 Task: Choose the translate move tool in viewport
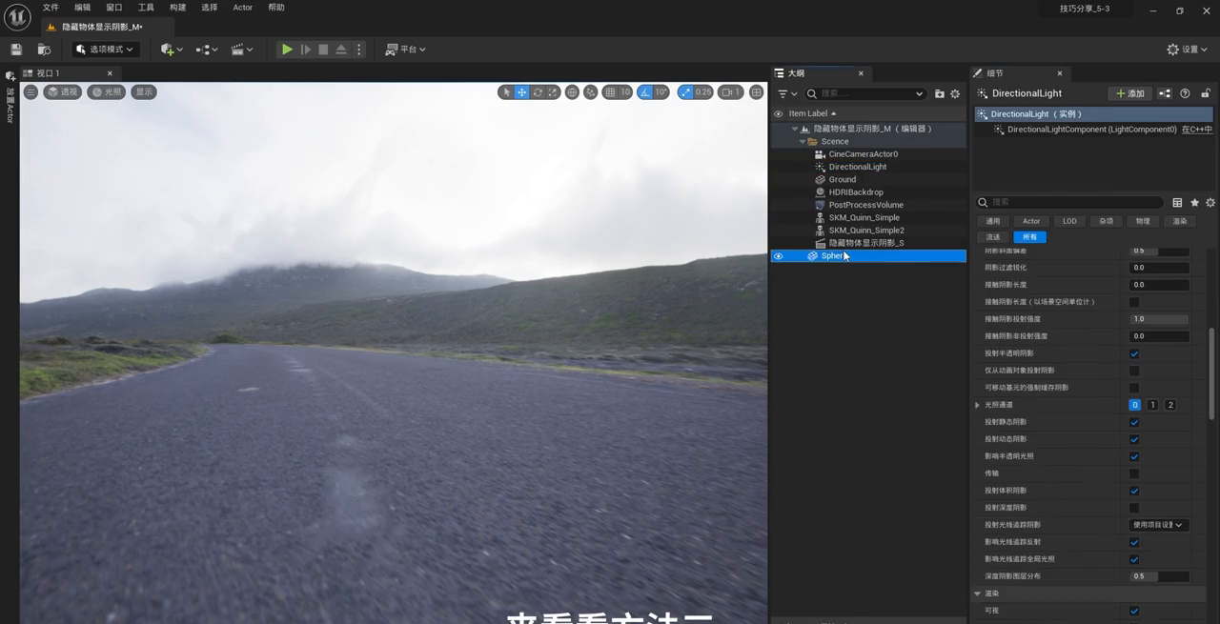[x=522, y=92]
